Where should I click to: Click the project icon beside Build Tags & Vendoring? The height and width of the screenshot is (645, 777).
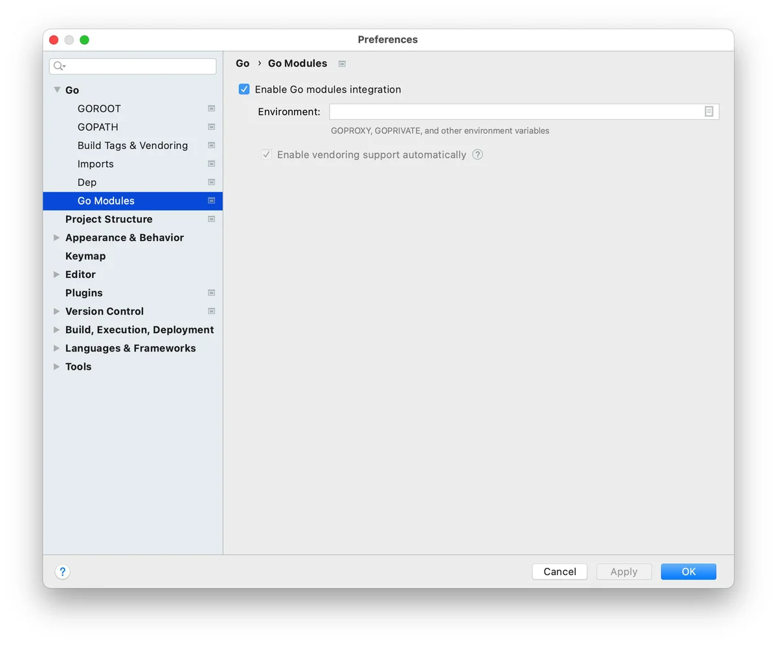(x=211, y=146)
